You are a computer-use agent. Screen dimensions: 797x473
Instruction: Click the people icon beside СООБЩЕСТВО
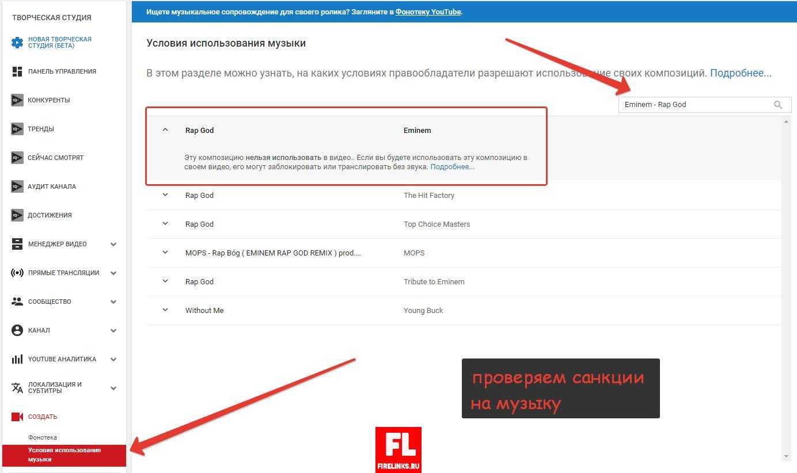point(17,302)
